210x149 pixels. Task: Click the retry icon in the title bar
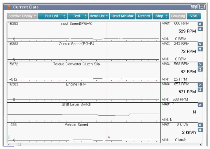[194, 7]
